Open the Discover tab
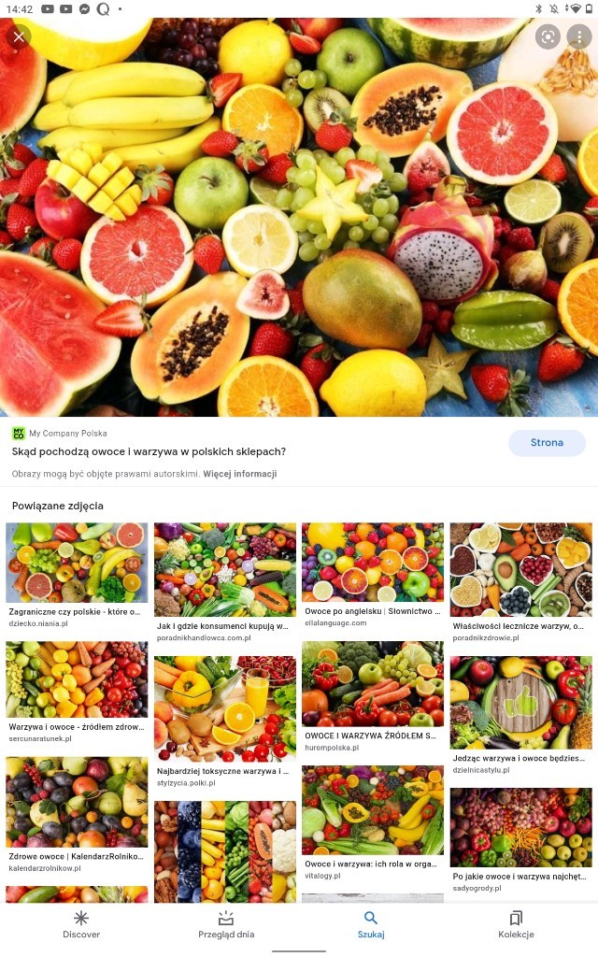Screen dimensions: 598x957 tap(81, 924)
